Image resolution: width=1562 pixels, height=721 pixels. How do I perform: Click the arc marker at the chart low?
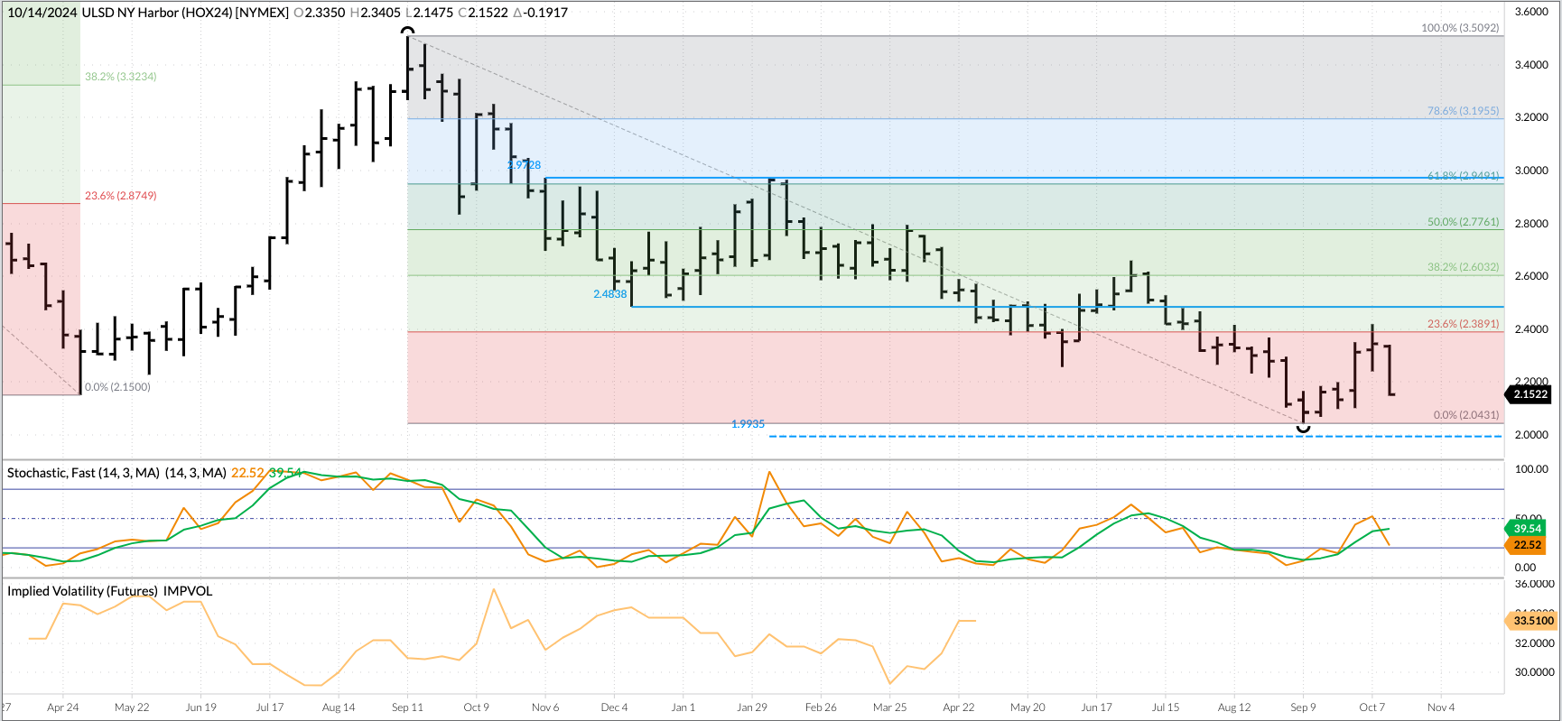(1303, 429)
